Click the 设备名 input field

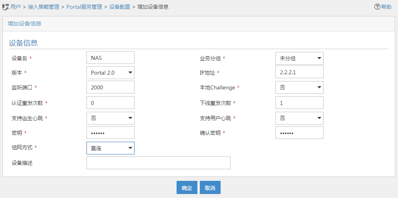pos(111,58)
